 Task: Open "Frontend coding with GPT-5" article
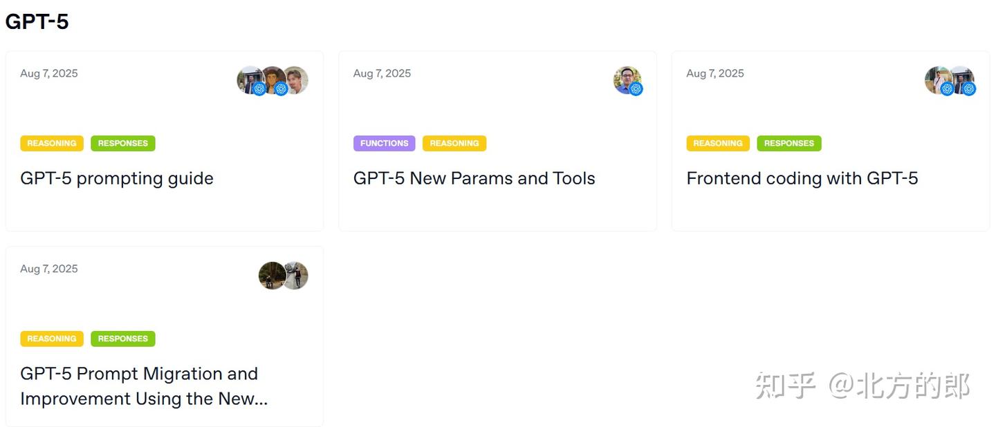[x=802, y=178]
